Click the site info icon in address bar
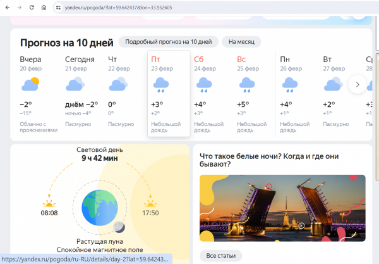Image resolution: width=379 pixels, height=264 pixels. pyautogui.click(x=58, y=8)
